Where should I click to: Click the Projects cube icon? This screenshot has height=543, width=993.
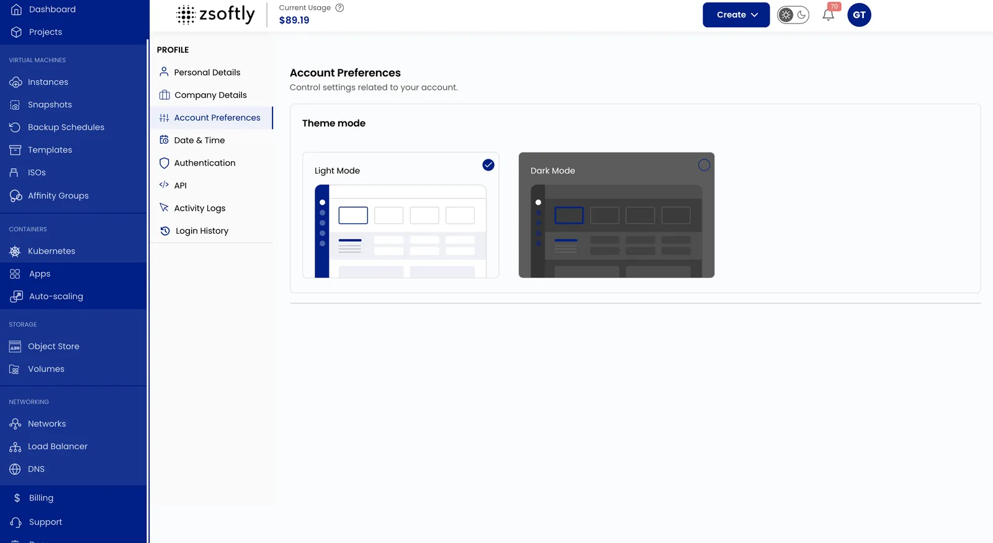coord(16,32)
